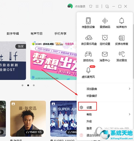This screenshot has width=134, height=141.
Task: Open the Weiyun music cloud disk
Action: coord(89,40)
